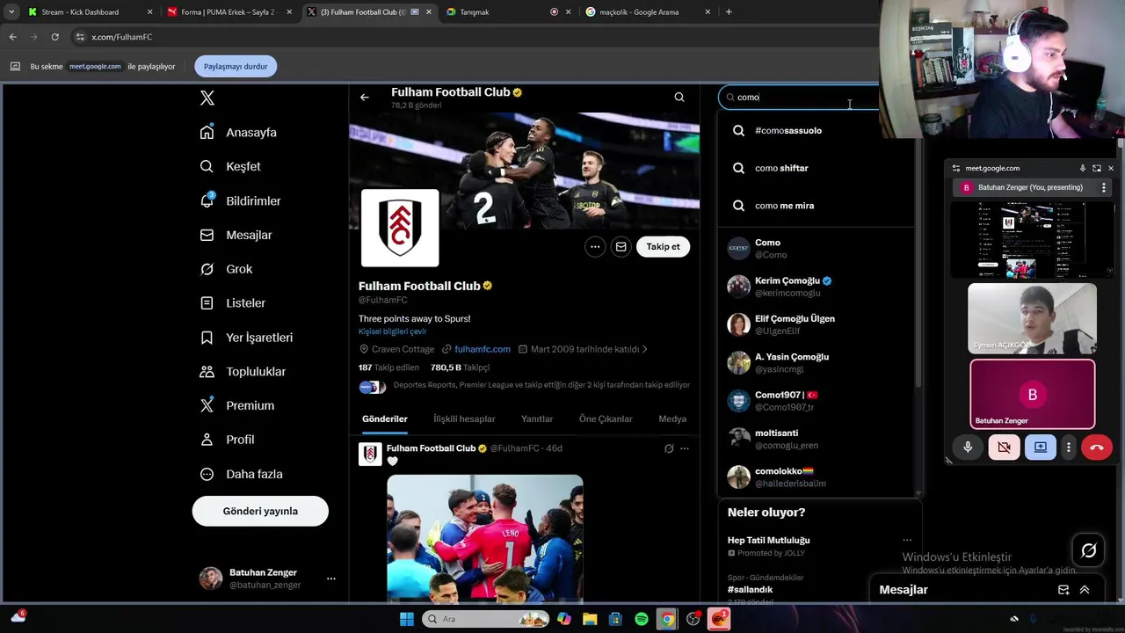Open account options next to Batuhan Zenger
Screen dimensions: 1125x633
(331, 578)
